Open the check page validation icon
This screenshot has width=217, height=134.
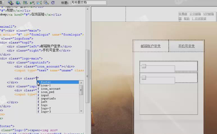[39, 3]
